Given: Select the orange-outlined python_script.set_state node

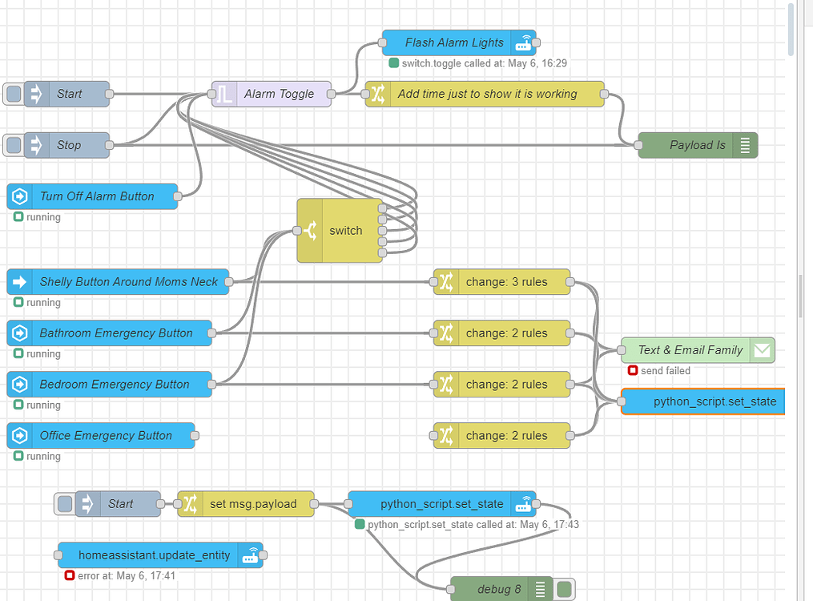Looking at the screenshot, I should pos(703,401).
